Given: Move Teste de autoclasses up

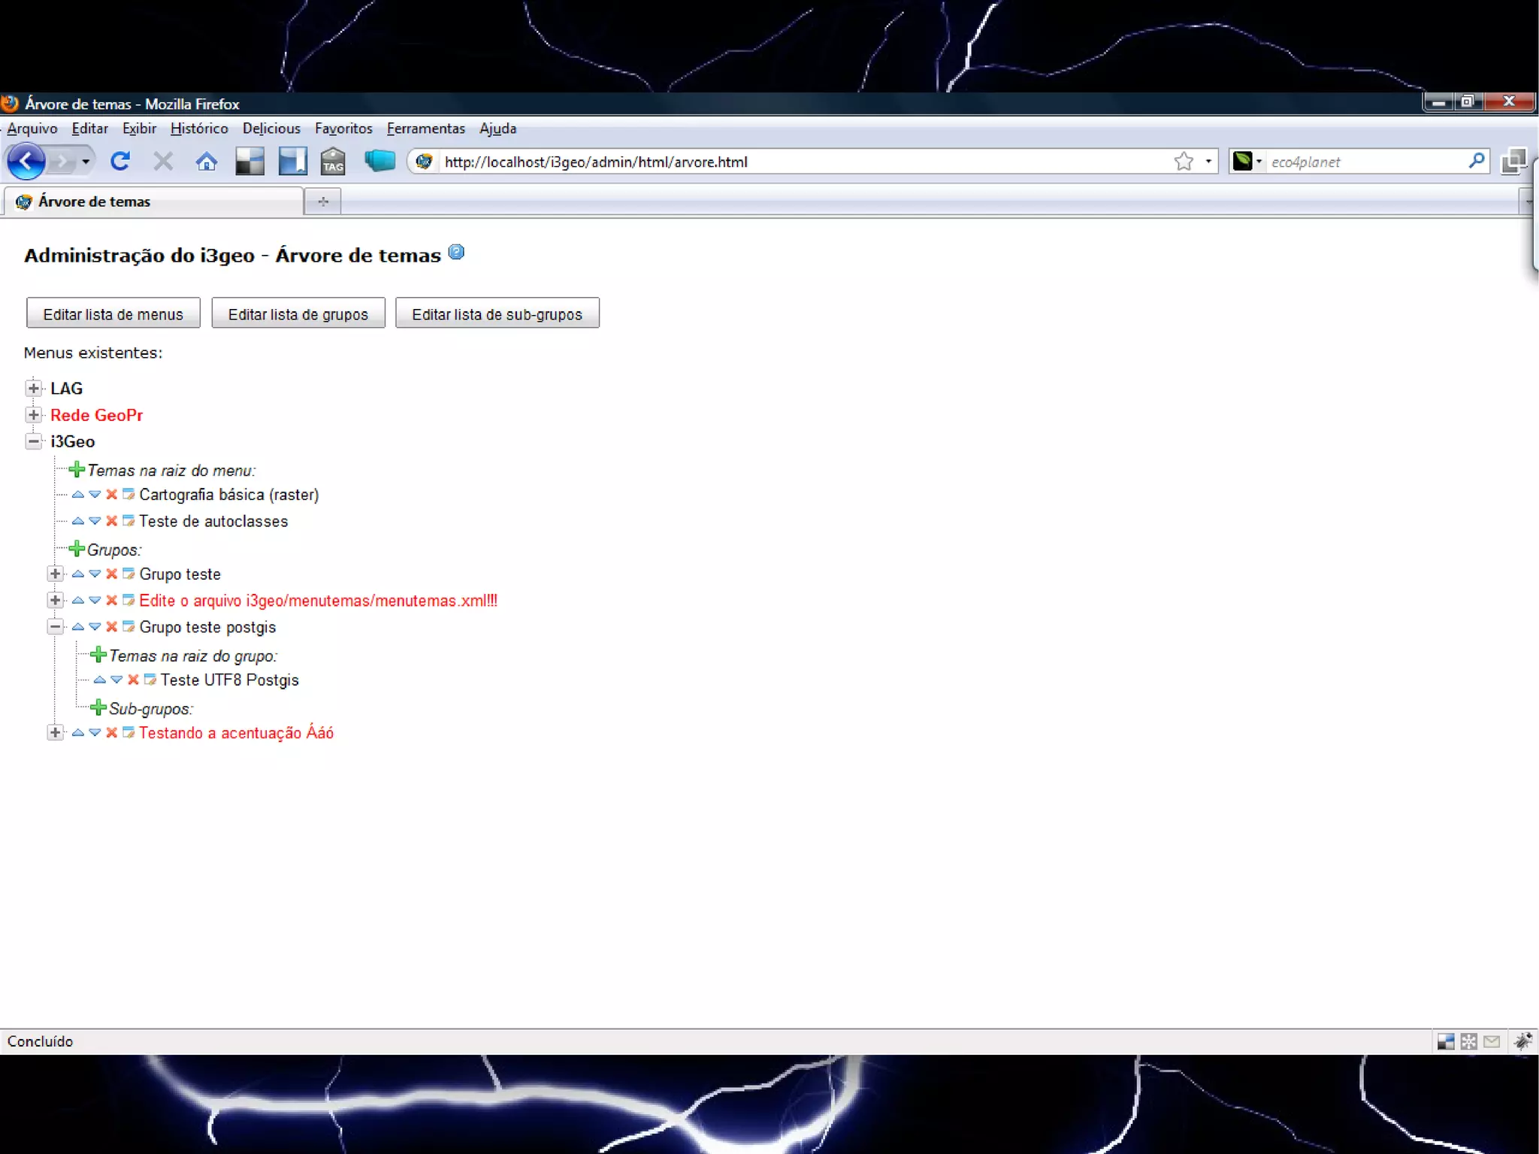Looking at the screenshot, I should (x=77, y=521).
